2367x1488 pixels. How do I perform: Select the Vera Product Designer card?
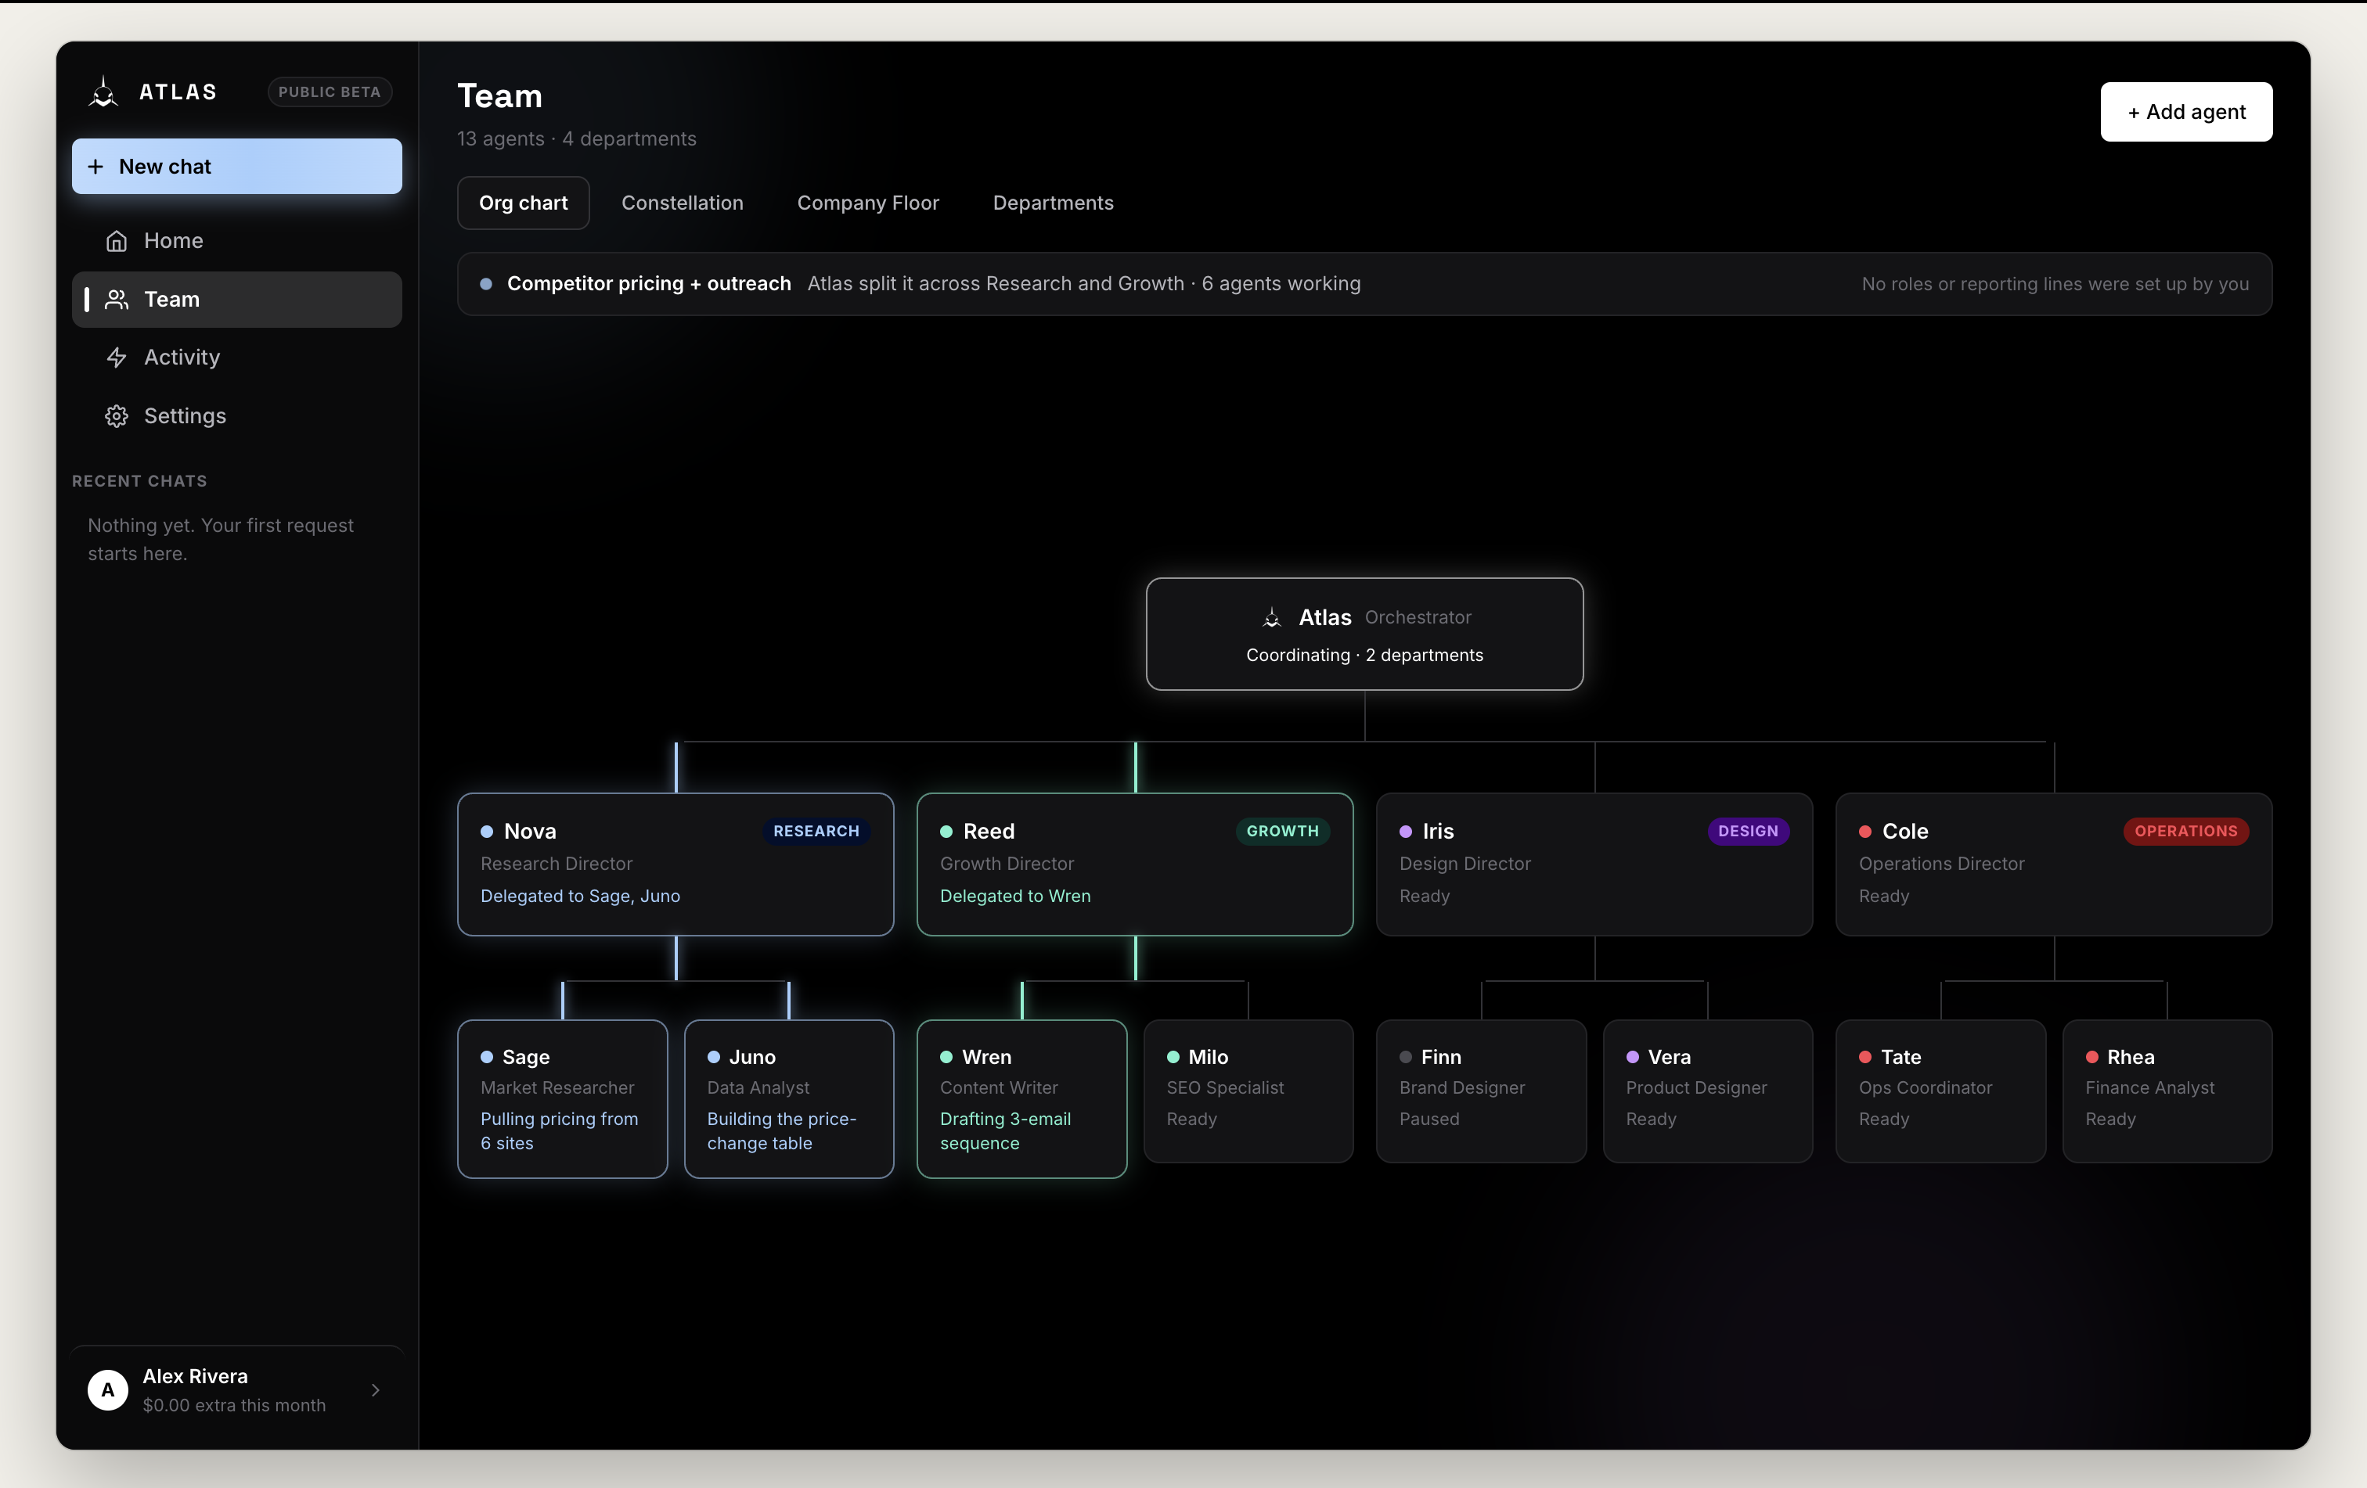coord(1707,1091)
